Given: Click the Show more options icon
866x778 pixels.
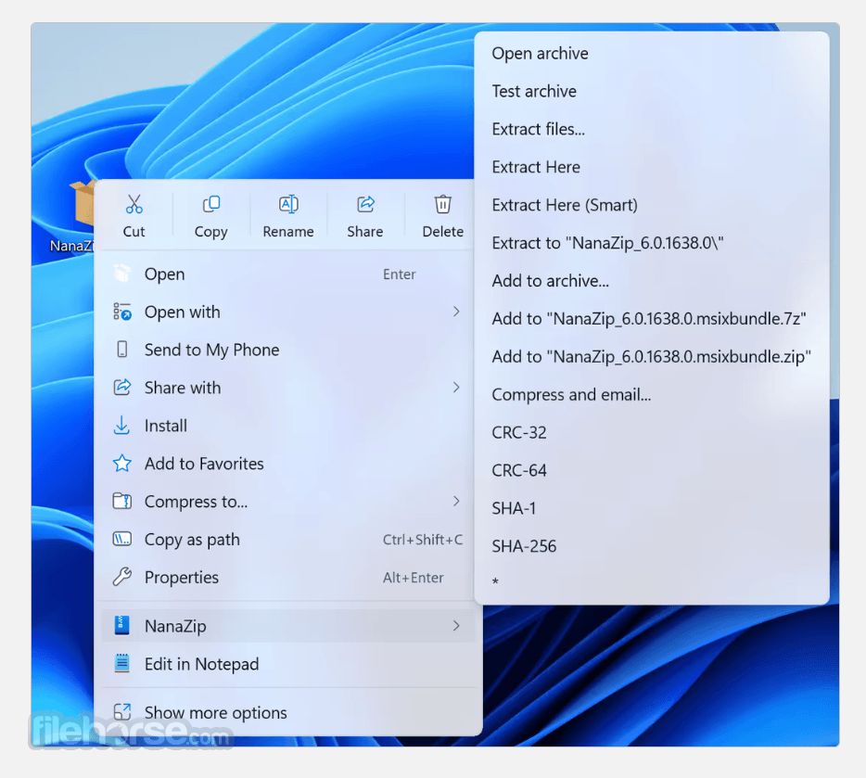Looking at the screenshot, I should (x=122, y=712).
